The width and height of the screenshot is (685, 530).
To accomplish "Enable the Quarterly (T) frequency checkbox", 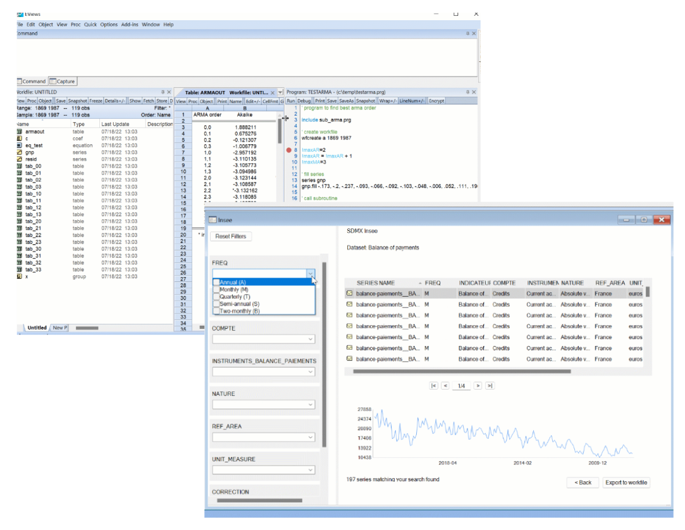I will point(216,297).
